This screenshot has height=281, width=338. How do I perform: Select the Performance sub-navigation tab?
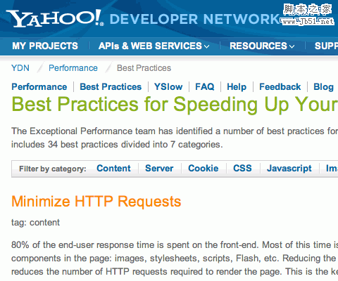click(x=39, y=87)
